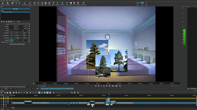Viewport: 197px width, 110px height.
Task: Click the Export toolbar icon
Action: (x=71, y=3)
